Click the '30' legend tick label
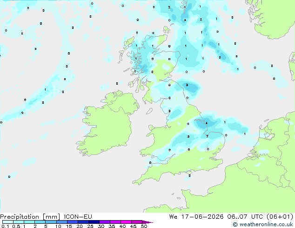The image size is (295, 228). [101, 226]
